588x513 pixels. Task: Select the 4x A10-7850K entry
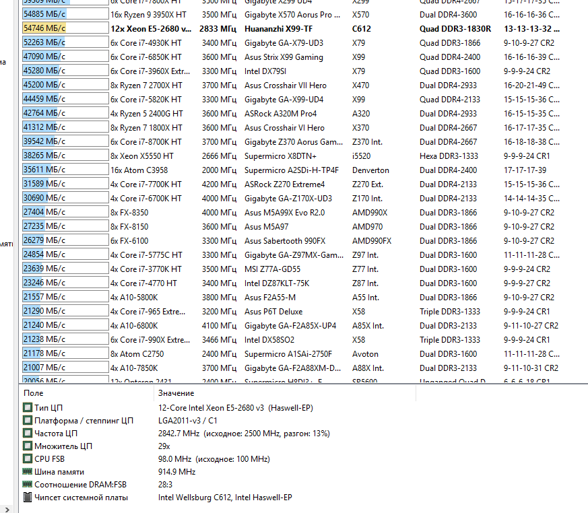coord(134,368)
